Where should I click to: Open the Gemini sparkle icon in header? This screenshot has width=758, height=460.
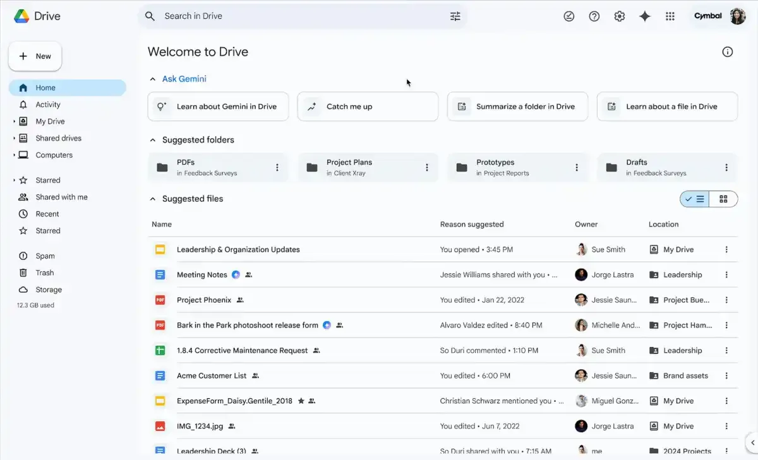pos(645,16)
